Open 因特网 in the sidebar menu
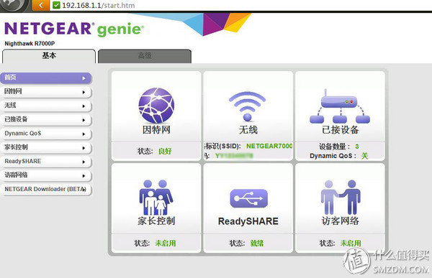 [x=46, y=92]
